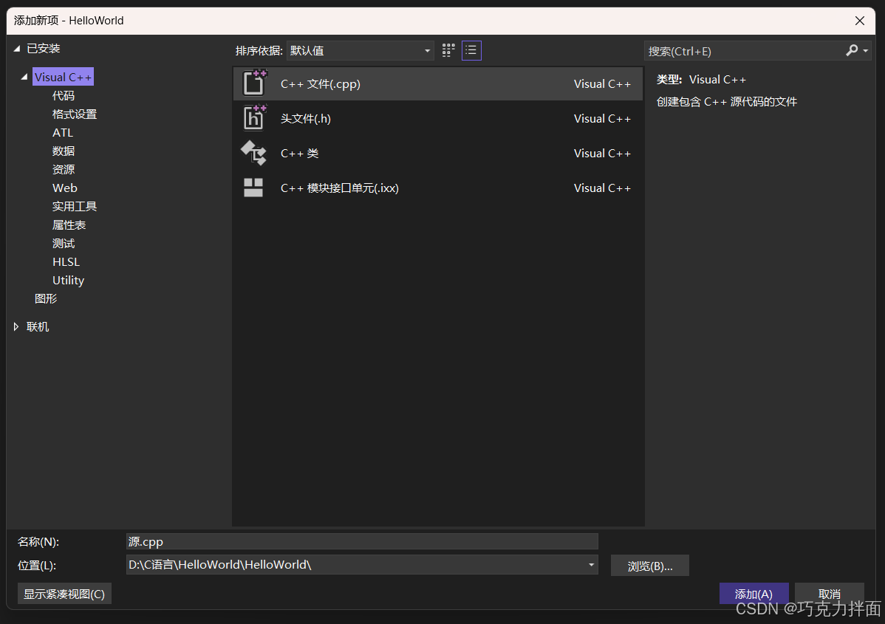This screenshot has height=624, width=885.
Task: Click 显示紧凑视图(C) button
Action: 64,594
